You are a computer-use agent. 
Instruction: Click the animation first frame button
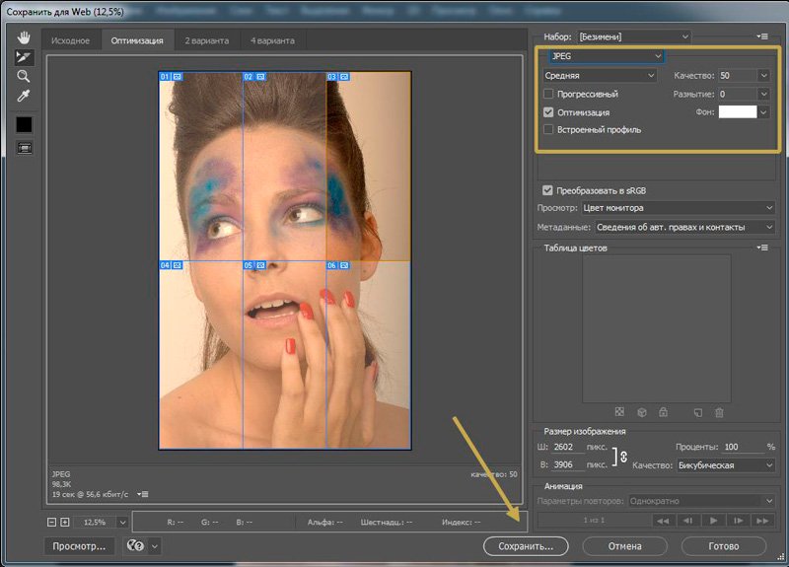(x=663, y=521)
